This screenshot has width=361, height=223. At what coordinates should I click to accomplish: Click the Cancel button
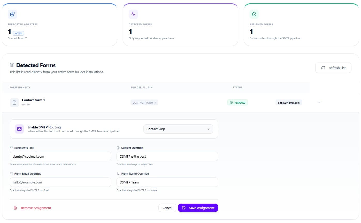pyautogui.click(x=167, y=208)
